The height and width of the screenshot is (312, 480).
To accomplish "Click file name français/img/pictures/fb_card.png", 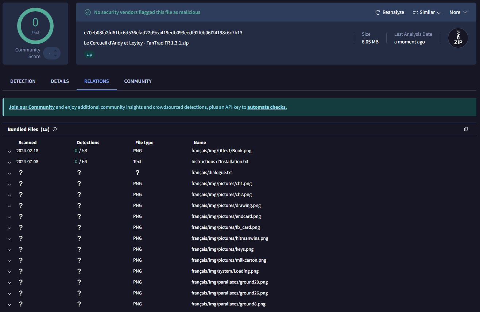I will (226, 227).
